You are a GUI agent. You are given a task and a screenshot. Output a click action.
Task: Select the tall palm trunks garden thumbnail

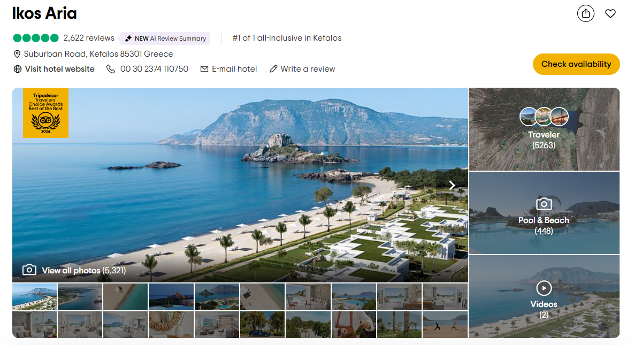point(400,324)
